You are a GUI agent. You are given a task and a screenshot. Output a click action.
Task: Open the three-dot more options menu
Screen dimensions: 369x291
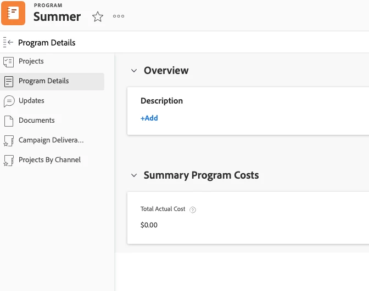point(119,16)
